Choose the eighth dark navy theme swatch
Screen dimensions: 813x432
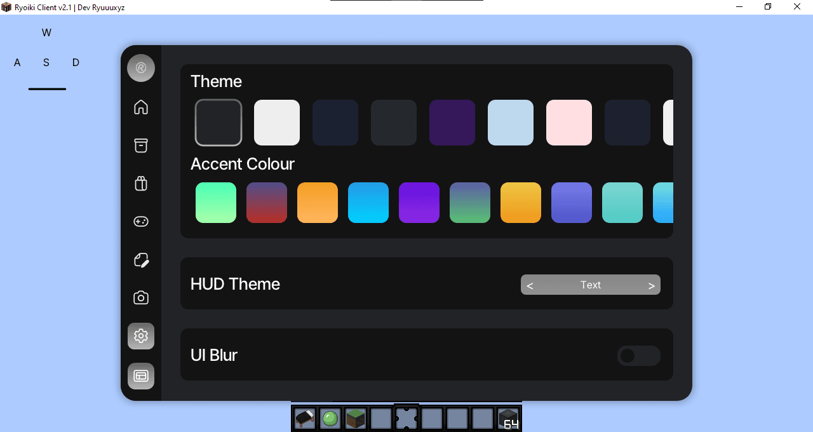coord(628,123)
